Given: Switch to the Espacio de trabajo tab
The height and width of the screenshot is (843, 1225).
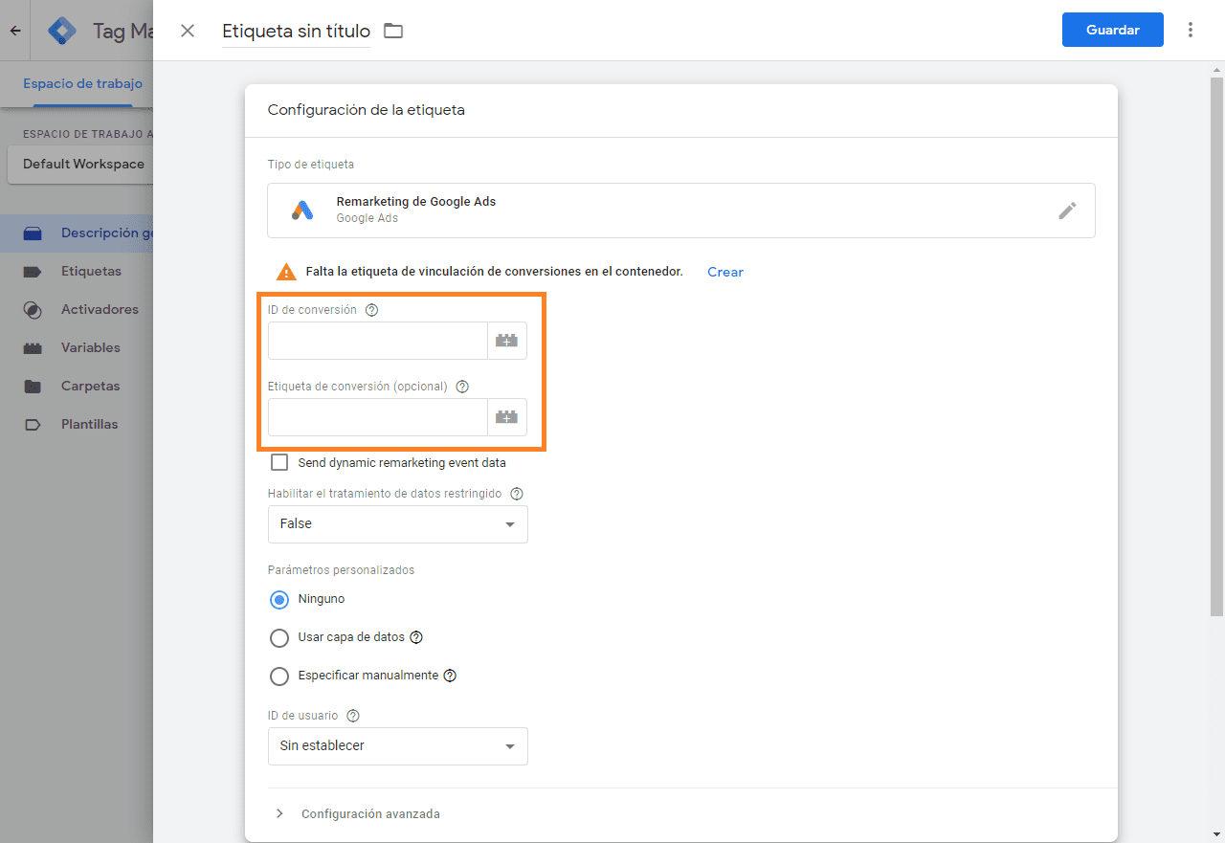Looking at the screenshot, I should coord(81,83).
